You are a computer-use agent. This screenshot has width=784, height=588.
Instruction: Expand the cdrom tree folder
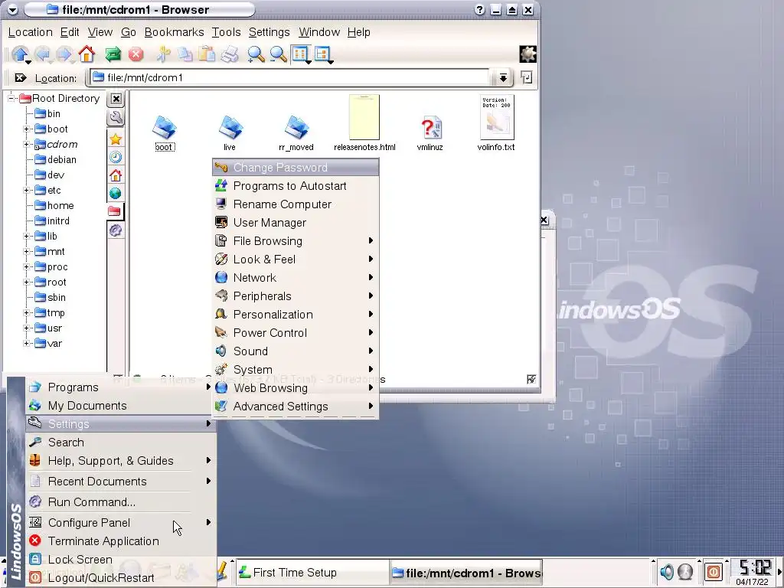coord(27,145)
